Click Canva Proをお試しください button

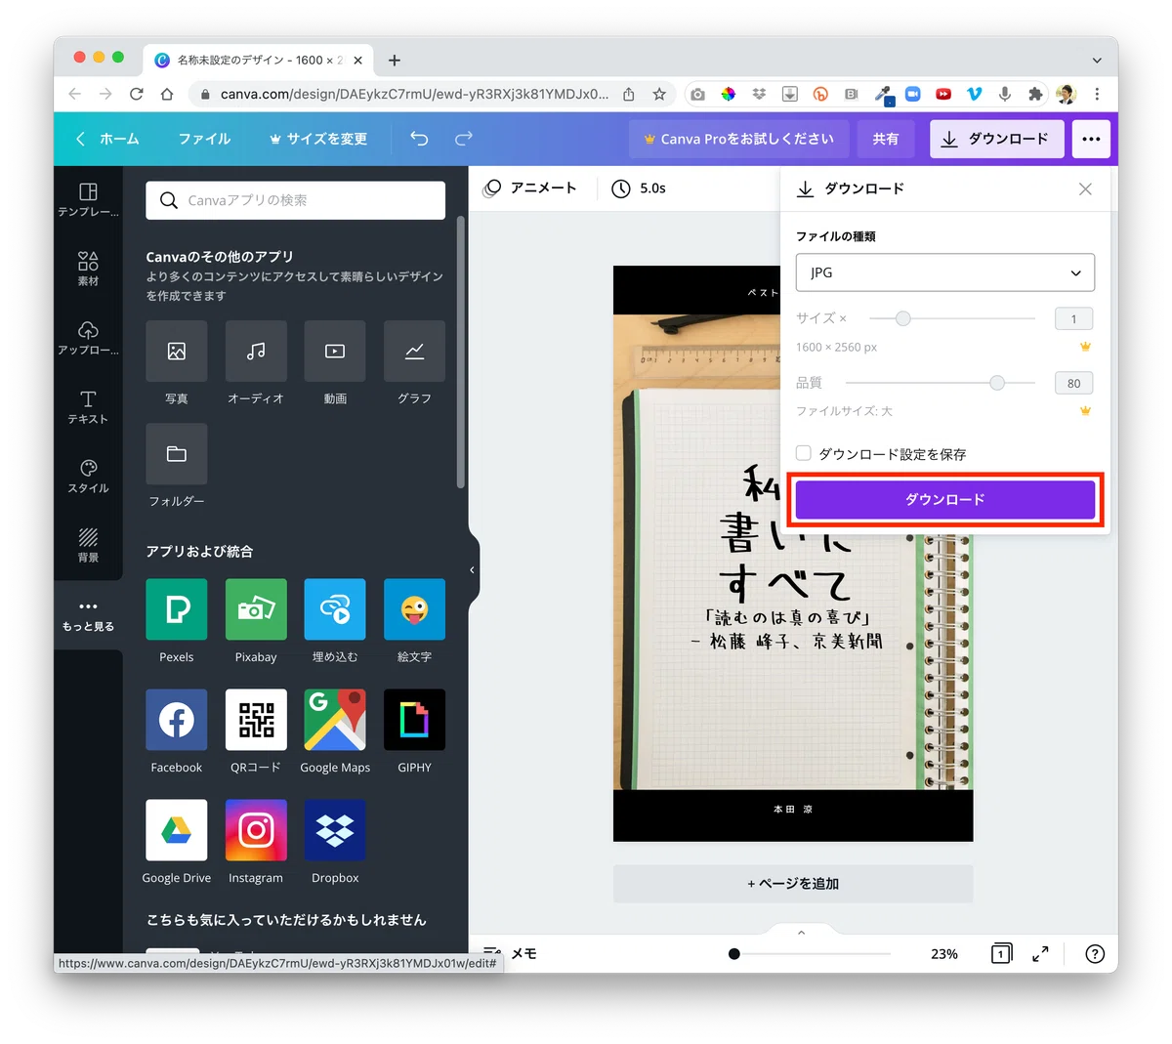[739, 139]
